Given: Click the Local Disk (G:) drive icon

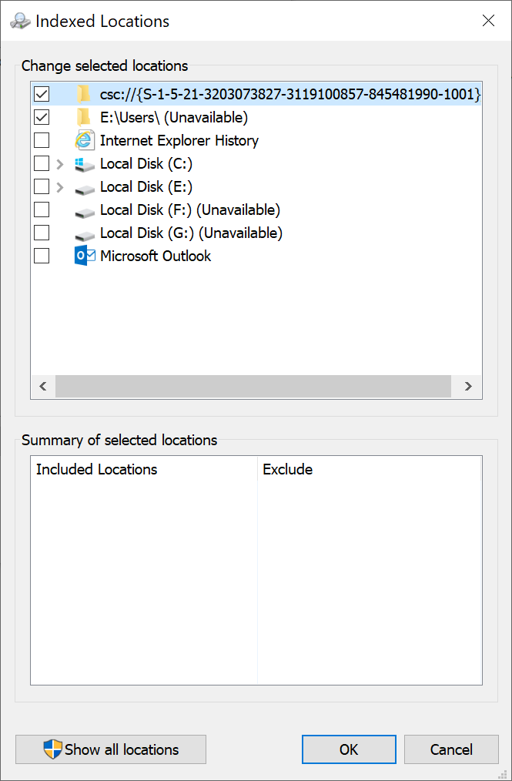Looking at the screenshot, I should [85, 233].
